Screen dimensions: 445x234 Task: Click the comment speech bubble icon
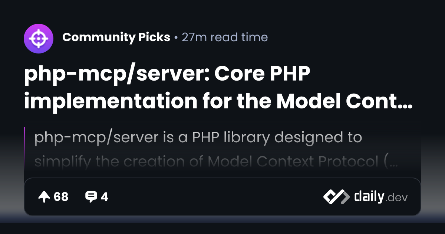tap(90, 197)
